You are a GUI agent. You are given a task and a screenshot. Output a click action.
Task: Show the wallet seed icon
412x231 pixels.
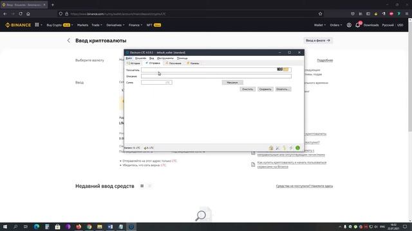pyautogui.click(x=285, y=148)
